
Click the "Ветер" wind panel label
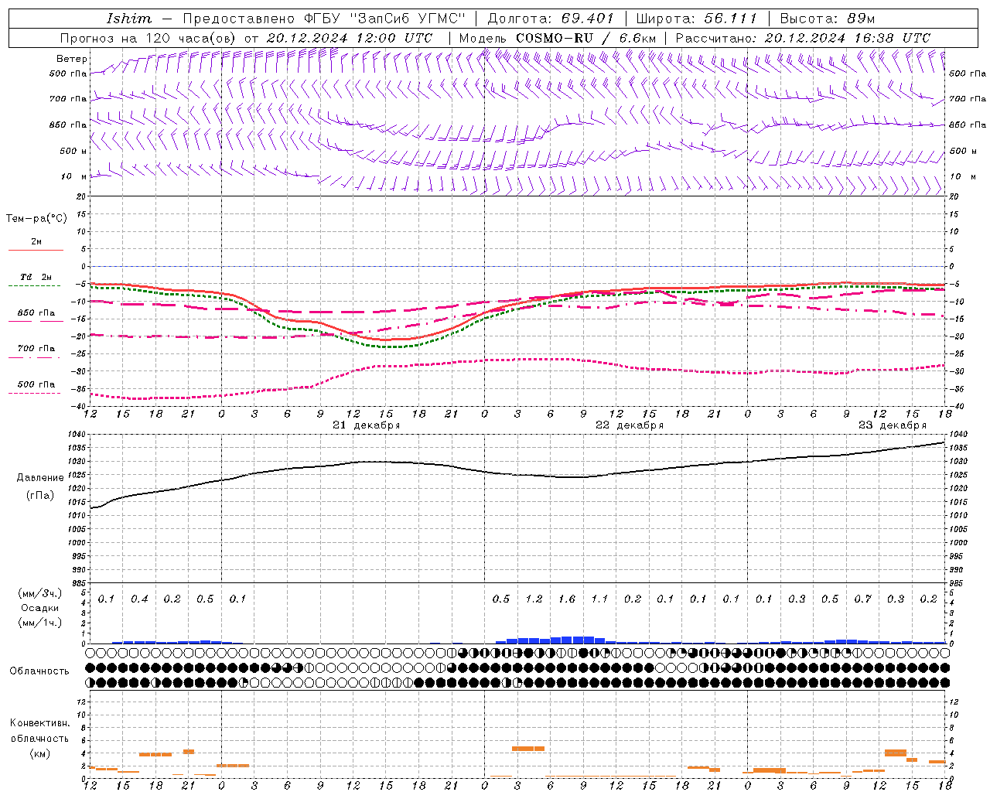[71, 59]
